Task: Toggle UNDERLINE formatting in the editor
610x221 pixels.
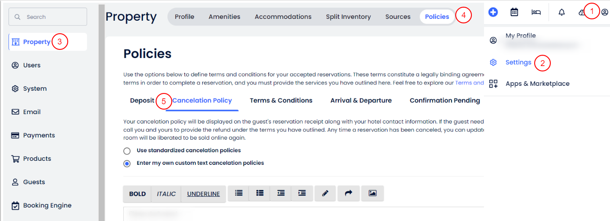Action: tap(203, 194)
